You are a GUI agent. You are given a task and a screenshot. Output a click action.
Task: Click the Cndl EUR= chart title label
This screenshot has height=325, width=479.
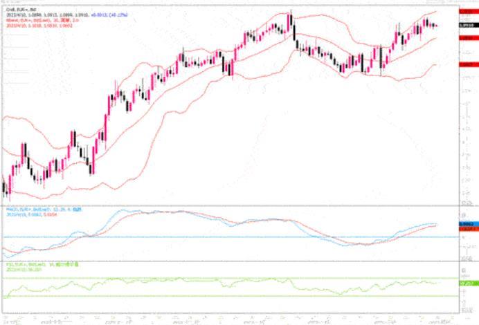(x=20, y=9)
